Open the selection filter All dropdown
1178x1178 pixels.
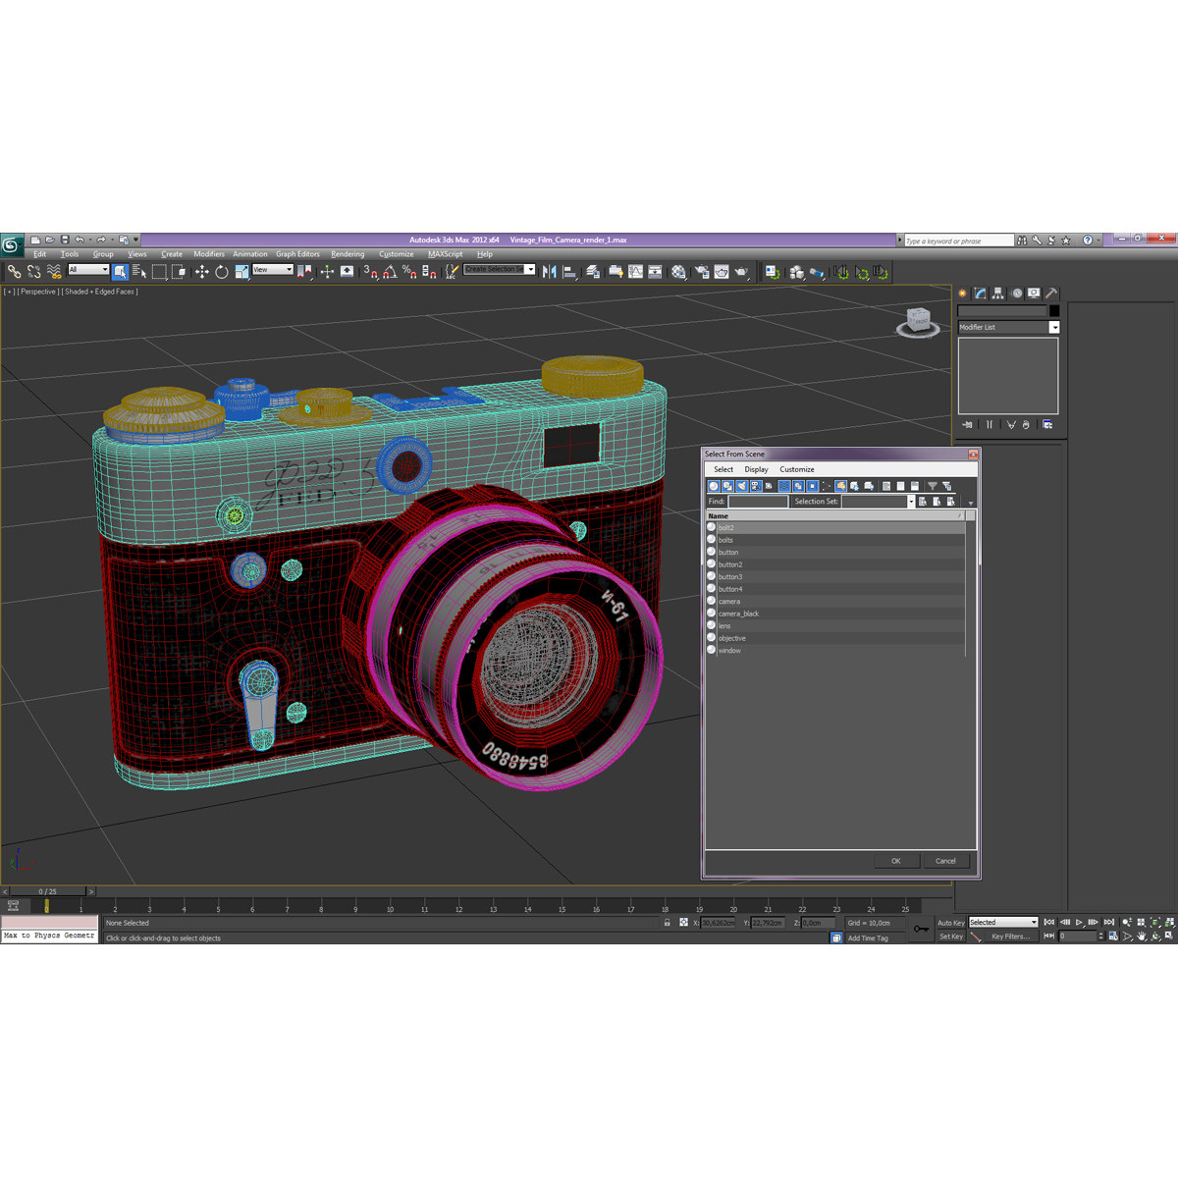point(88,269)
